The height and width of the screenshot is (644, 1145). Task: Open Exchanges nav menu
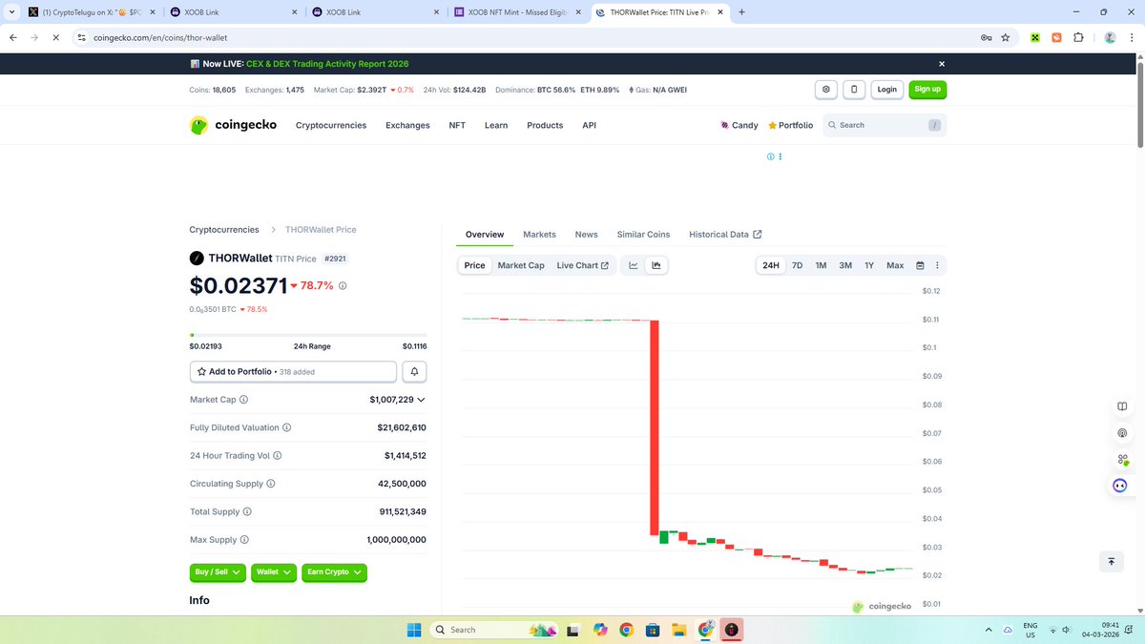click(x=407, y=125)
